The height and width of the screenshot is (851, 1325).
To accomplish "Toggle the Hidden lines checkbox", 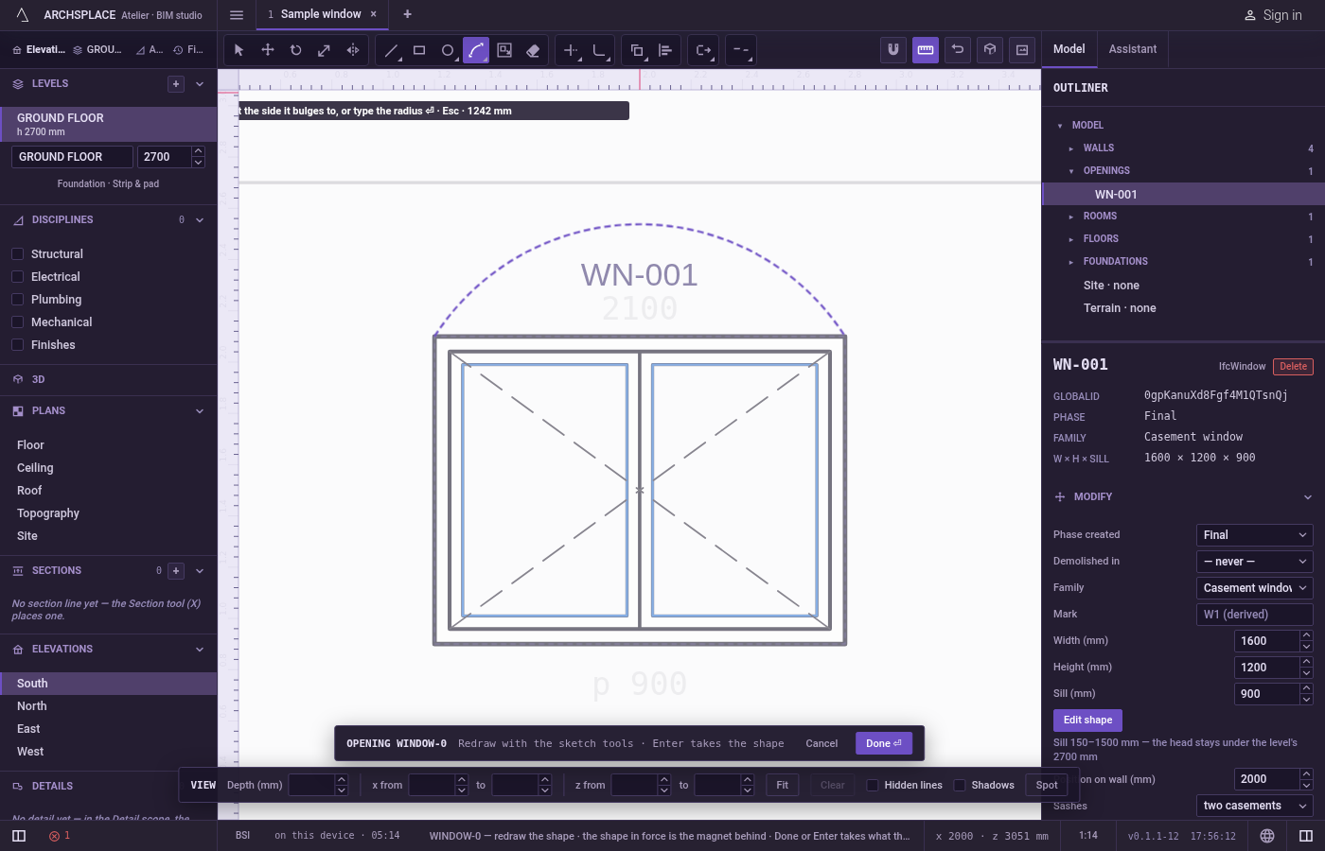I will click(x=873, y=785).
